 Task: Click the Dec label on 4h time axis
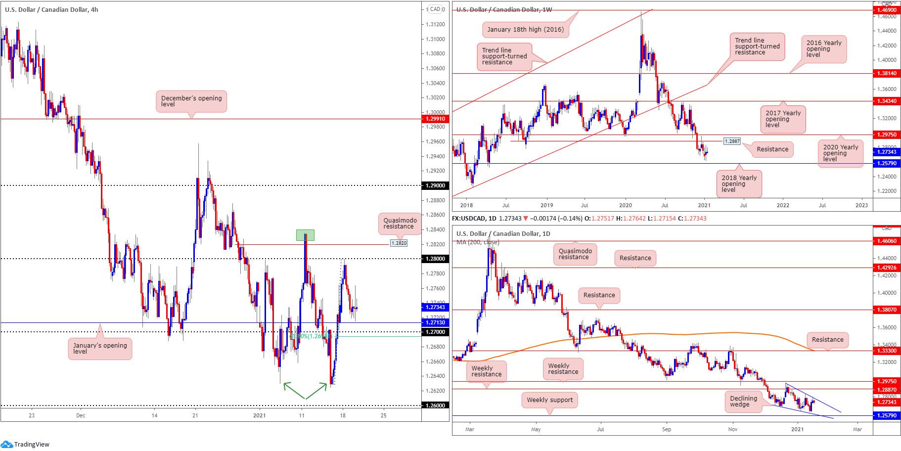point(81,415)
